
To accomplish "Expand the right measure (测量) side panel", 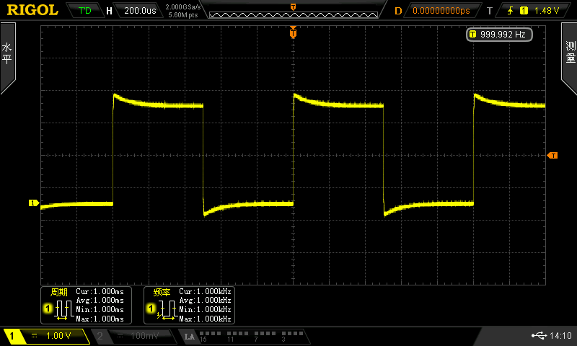I will (569, 58).
